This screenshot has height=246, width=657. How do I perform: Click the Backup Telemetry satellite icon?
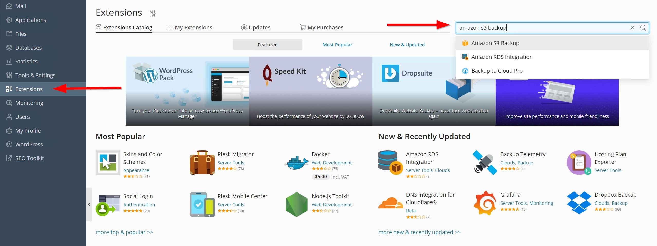point(485,163)
